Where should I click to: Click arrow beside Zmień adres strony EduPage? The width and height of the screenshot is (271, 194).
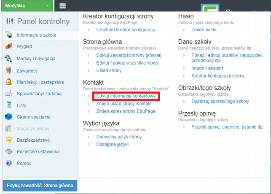coord(89,111)
